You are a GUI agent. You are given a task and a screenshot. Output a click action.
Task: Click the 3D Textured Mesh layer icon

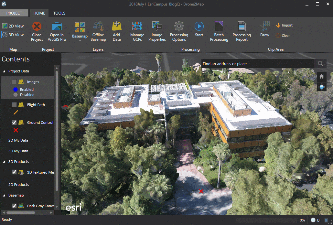pos(21,172)
